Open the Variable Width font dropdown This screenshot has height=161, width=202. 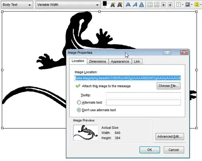click(68, 4)
